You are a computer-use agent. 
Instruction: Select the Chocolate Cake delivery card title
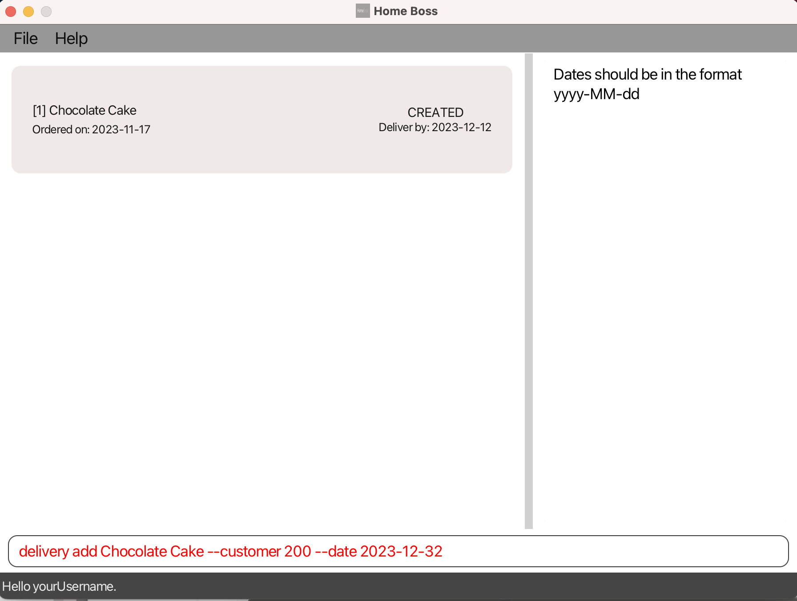click(85, 110)
